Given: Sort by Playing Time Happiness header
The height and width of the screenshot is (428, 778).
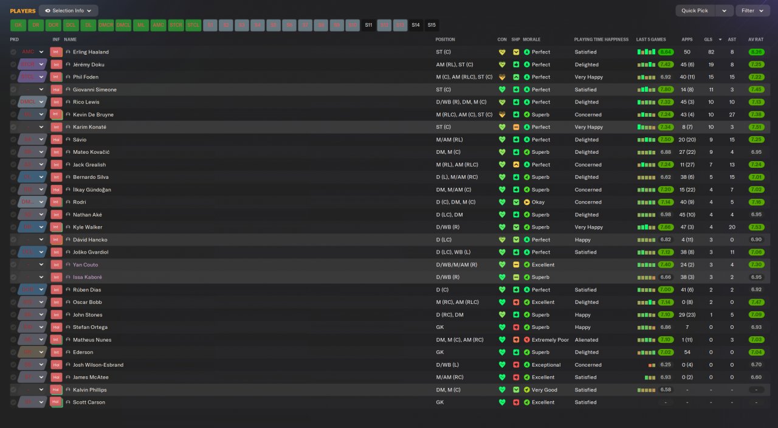Looking at the screenshot, I should click(x=601, y=40).
